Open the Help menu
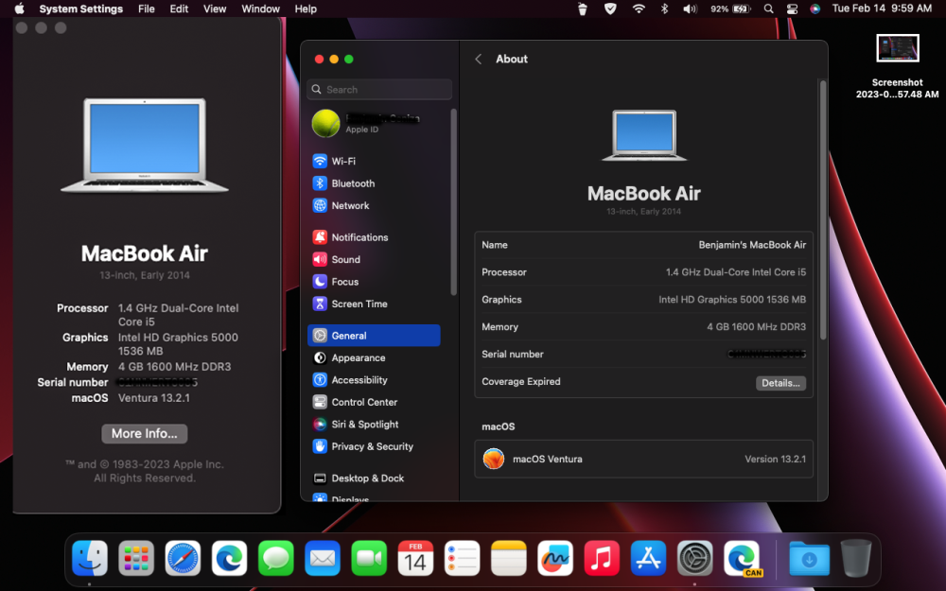Viewport: 946px width, 591px height. coord(306,9)
